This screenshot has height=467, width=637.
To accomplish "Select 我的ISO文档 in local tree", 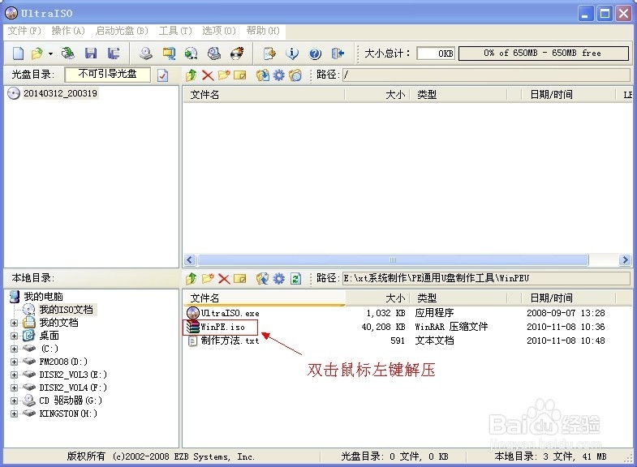I will click(67, 310).
